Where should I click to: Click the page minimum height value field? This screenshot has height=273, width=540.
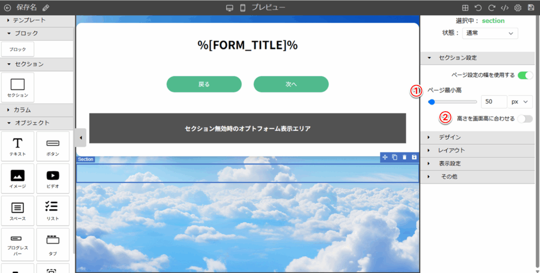[x=494, y=102]
